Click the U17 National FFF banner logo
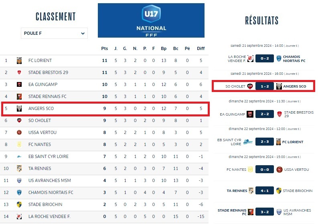318x224 pixels. [151, 20]
